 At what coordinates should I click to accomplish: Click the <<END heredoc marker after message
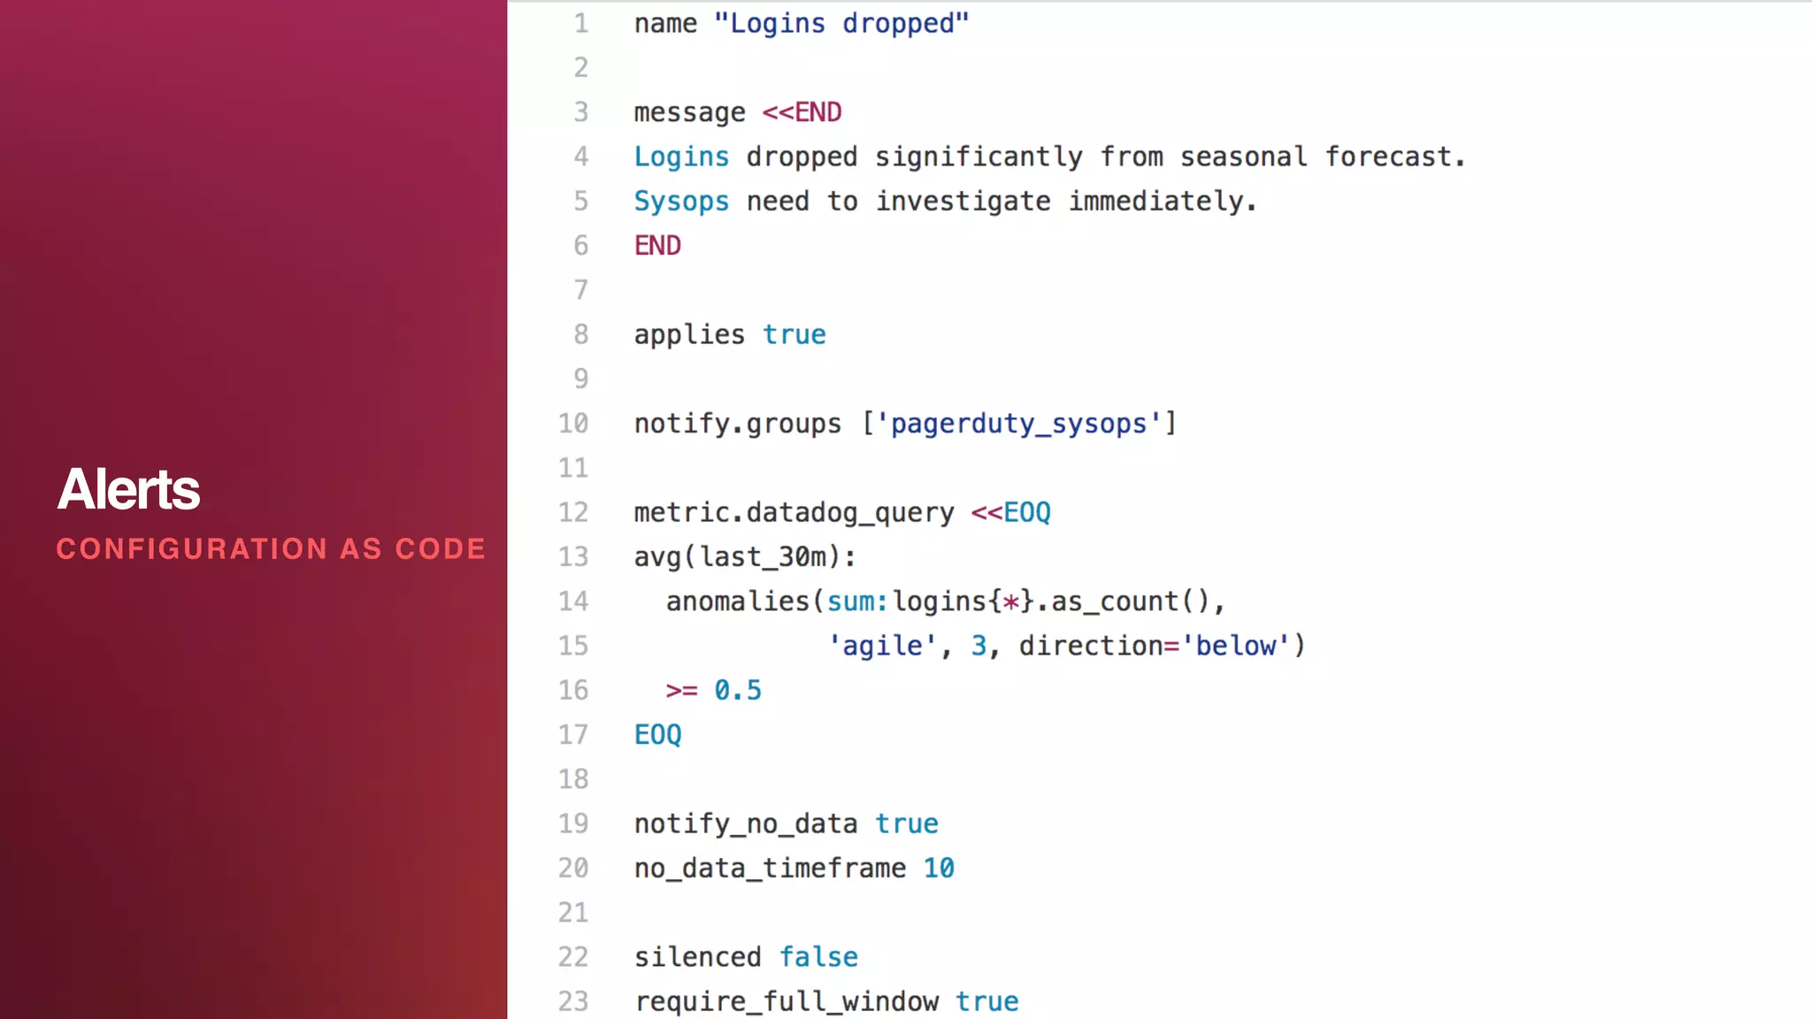coord(802,112)
